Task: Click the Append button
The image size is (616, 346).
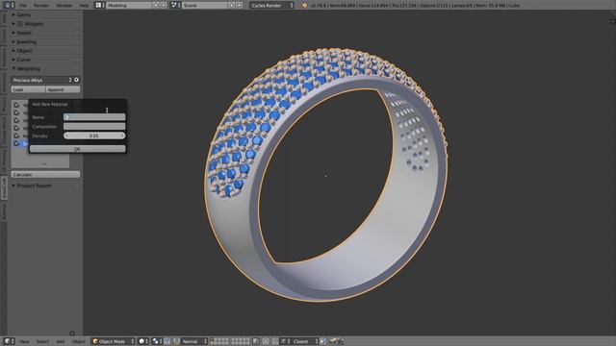Action: (63, 89)
